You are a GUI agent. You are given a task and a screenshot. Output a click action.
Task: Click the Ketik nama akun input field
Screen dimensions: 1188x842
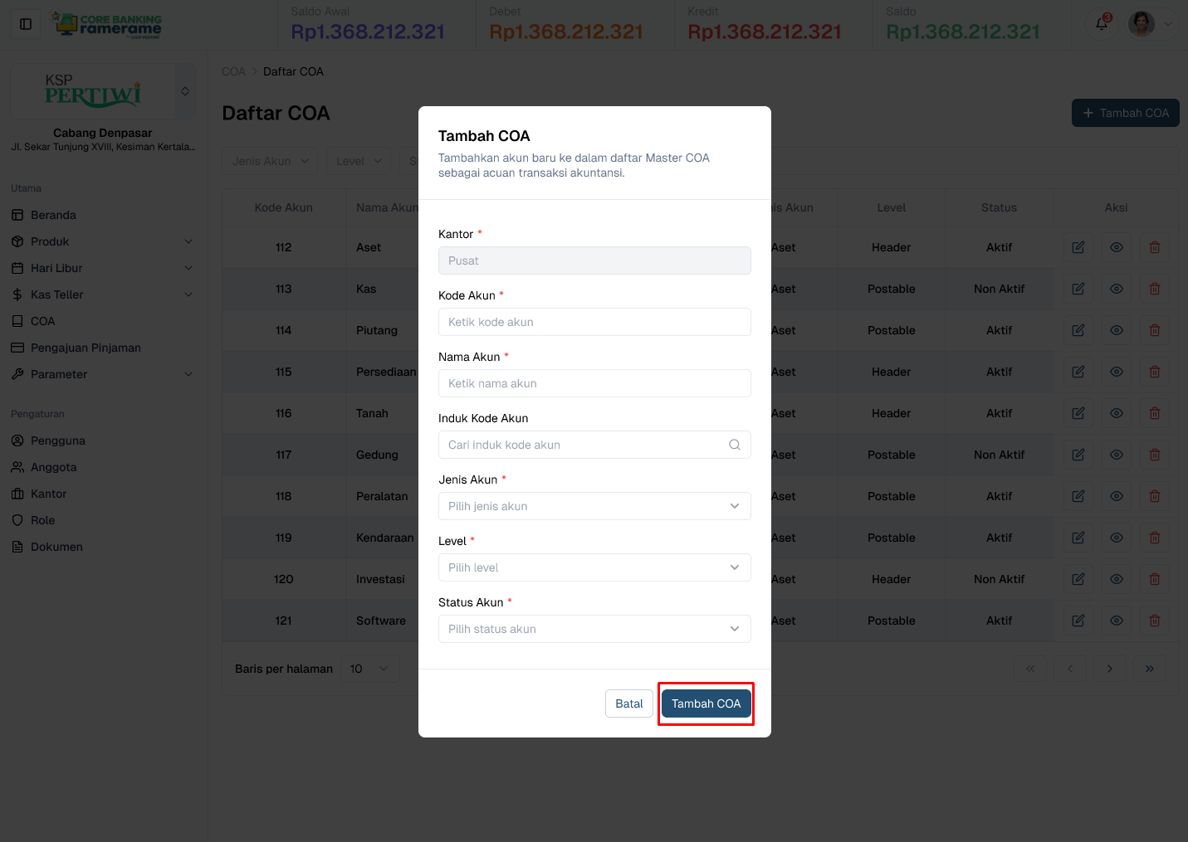[594, 383]
